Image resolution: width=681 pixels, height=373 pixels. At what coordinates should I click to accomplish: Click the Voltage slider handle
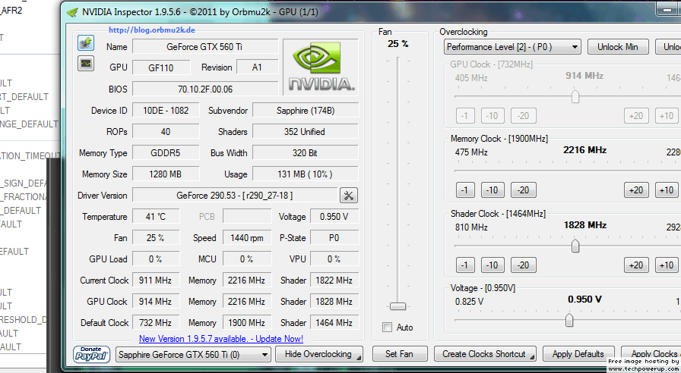click(569, 320)
